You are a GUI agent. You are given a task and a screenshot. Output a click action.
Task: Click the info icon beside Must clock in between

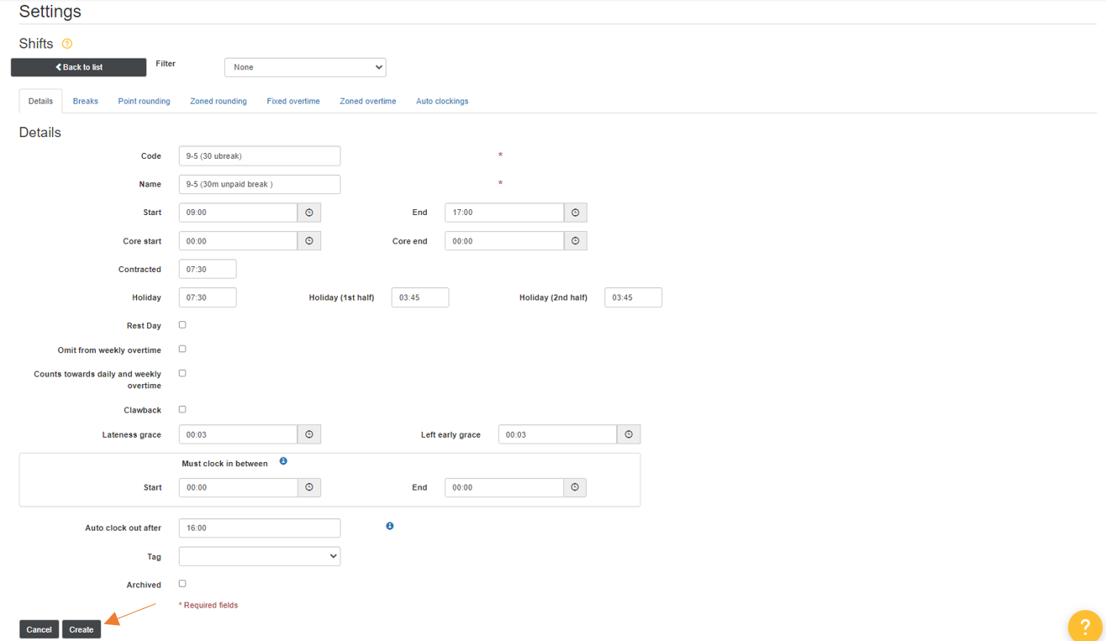[x=282, y=460]
